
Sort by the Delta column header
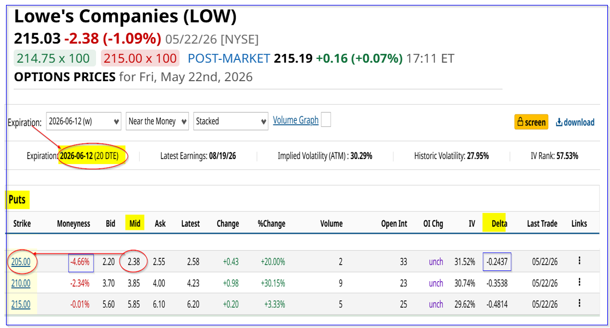(499, 223)
